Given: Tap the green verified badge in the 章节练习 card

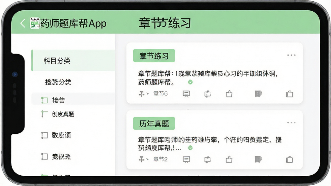Looking at the screenshot, I should [190, 82].
